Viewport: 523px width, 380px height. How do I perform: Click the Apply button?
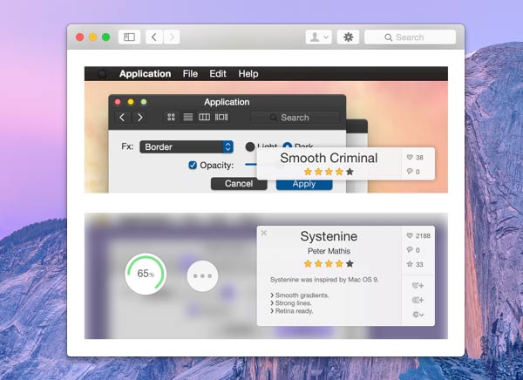(304, 185)
